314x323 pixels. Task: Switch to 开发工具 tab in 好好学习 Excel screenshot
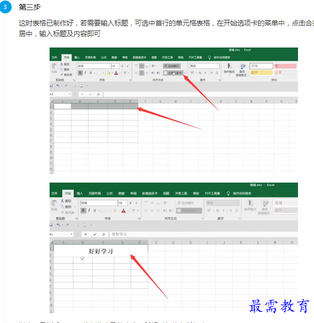click(x=181, y=193)
